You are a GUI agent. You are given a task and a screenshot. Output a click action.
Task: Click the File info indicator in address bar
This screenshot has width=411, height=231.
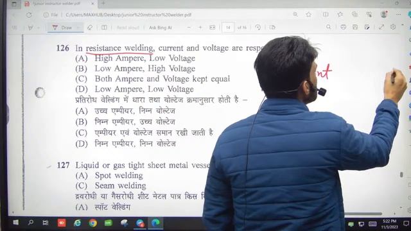51,15
